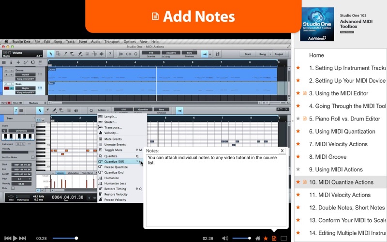
Task: Open the marker track with the flag icon
Action: click(x=40, y=62)
